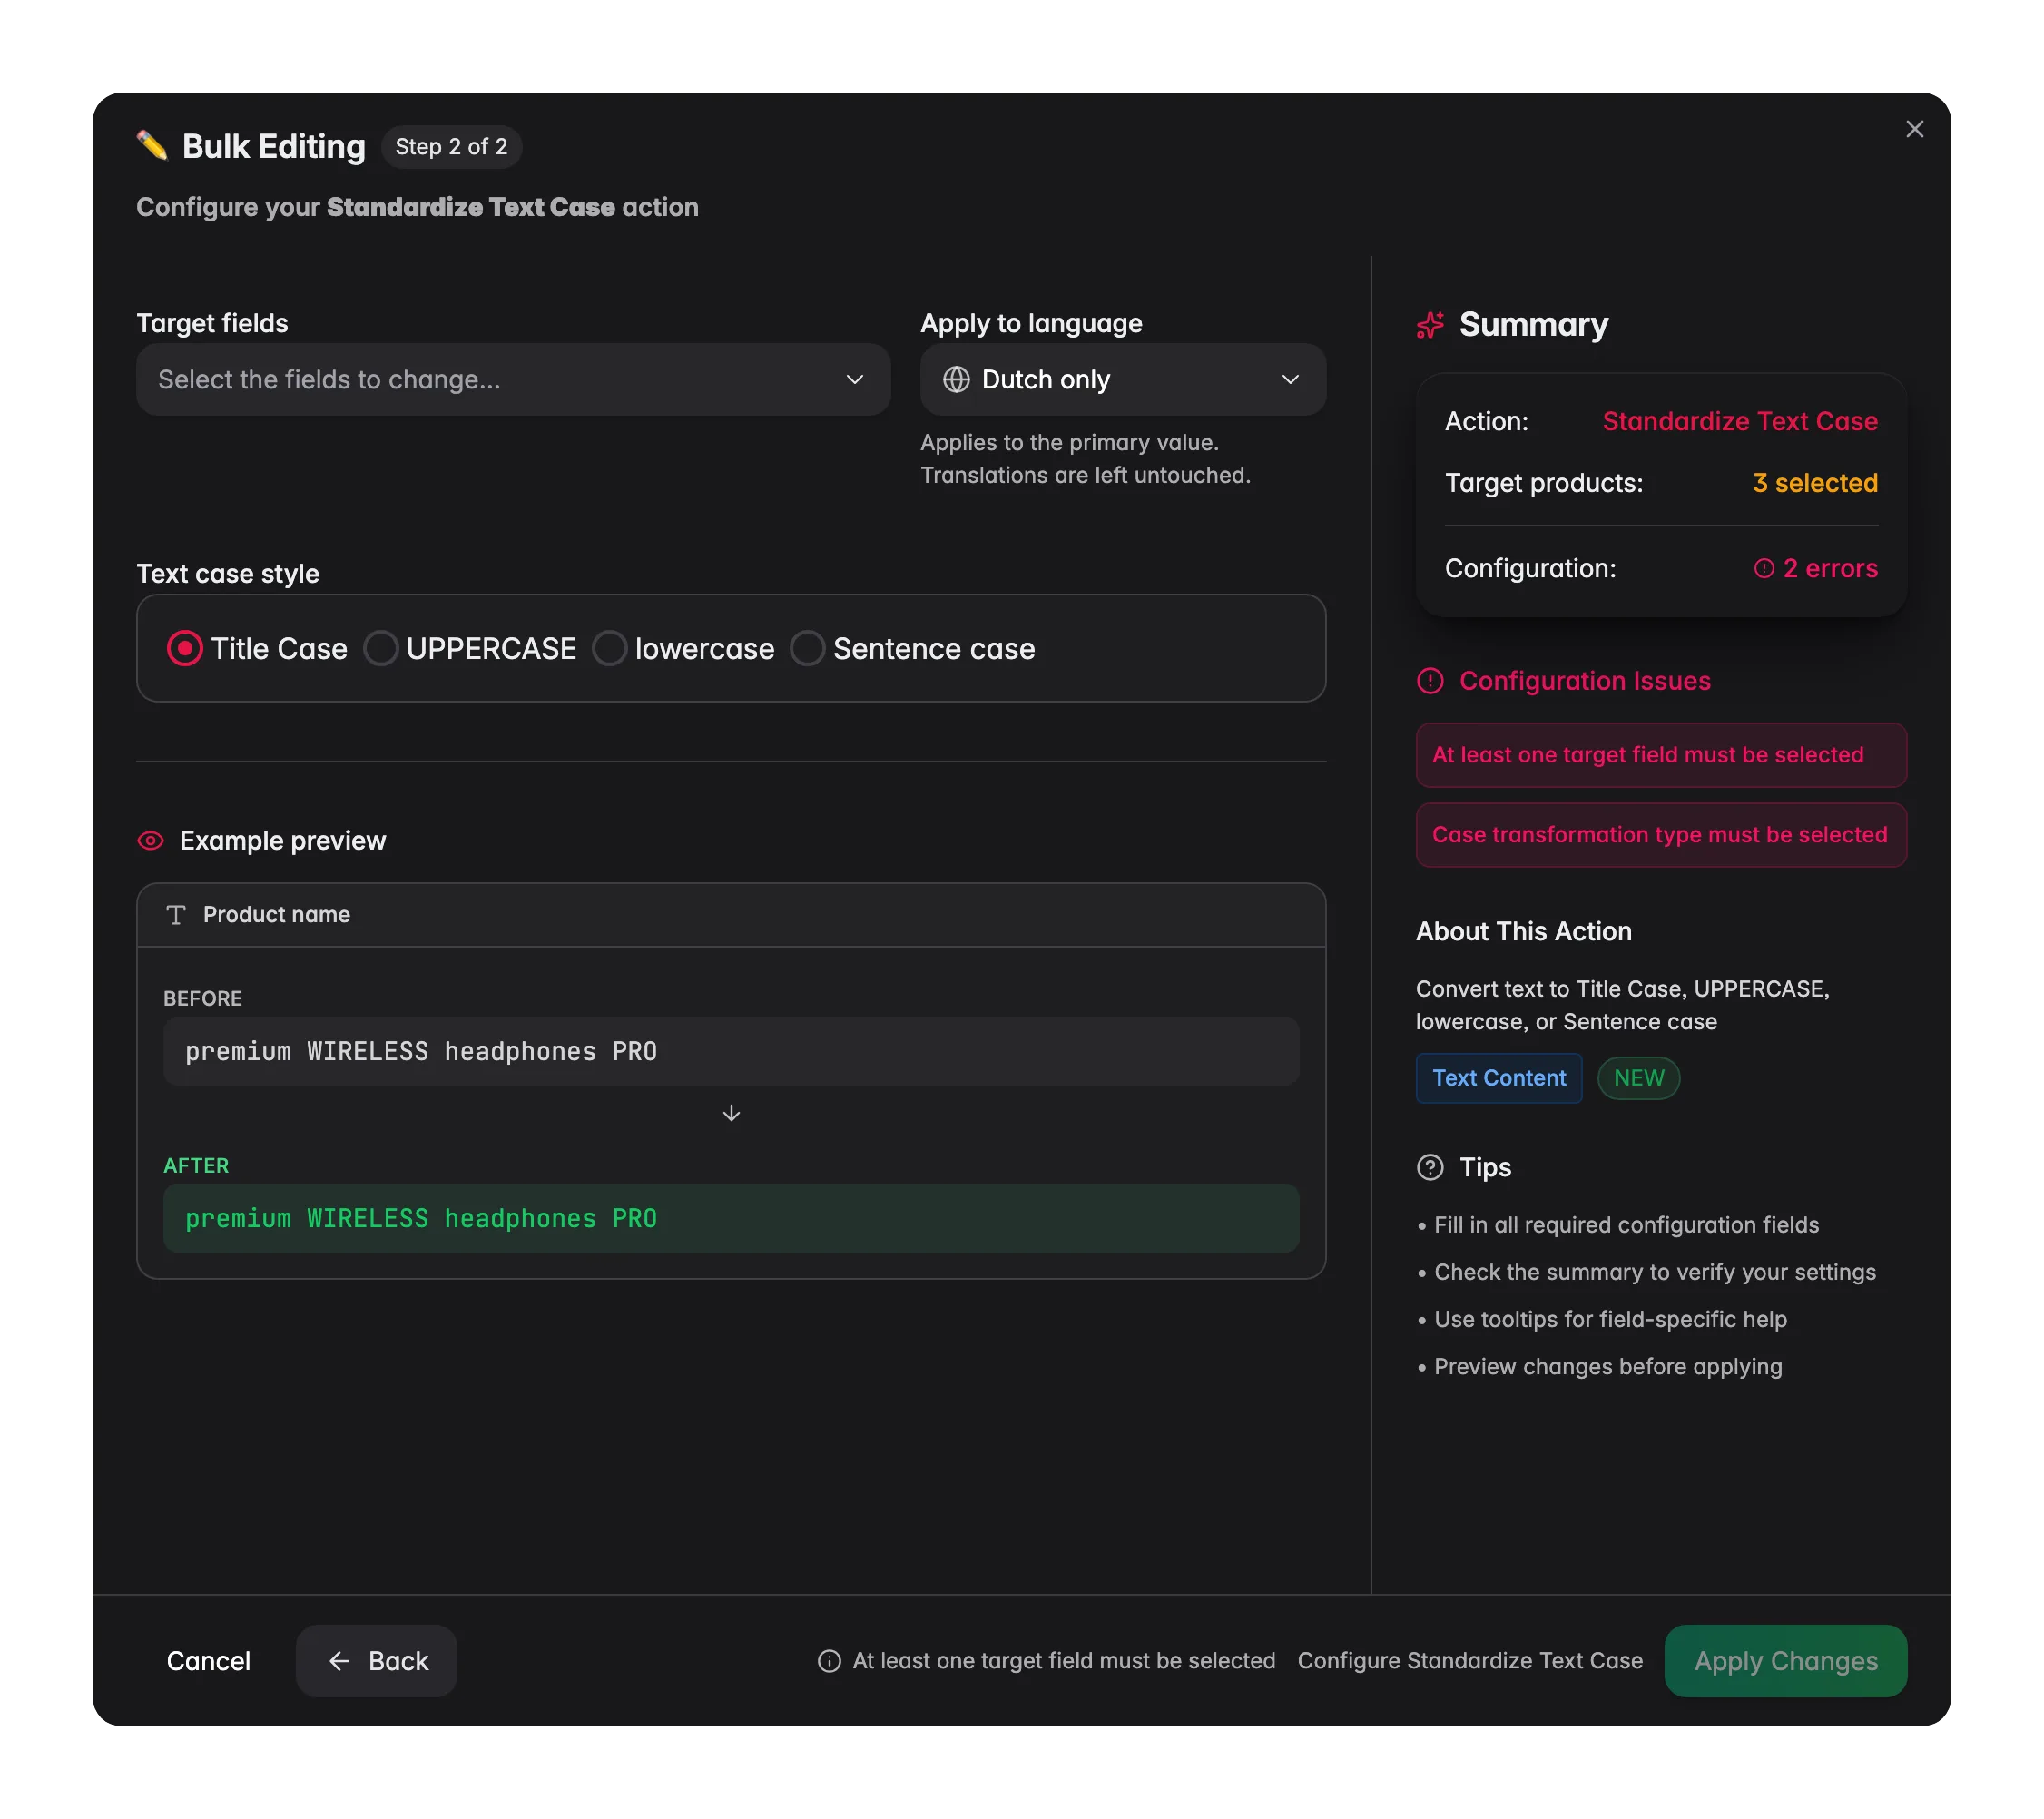Click 'Preview changes before applying' tip
2044x1819 pixels.
point(1608,1366)
